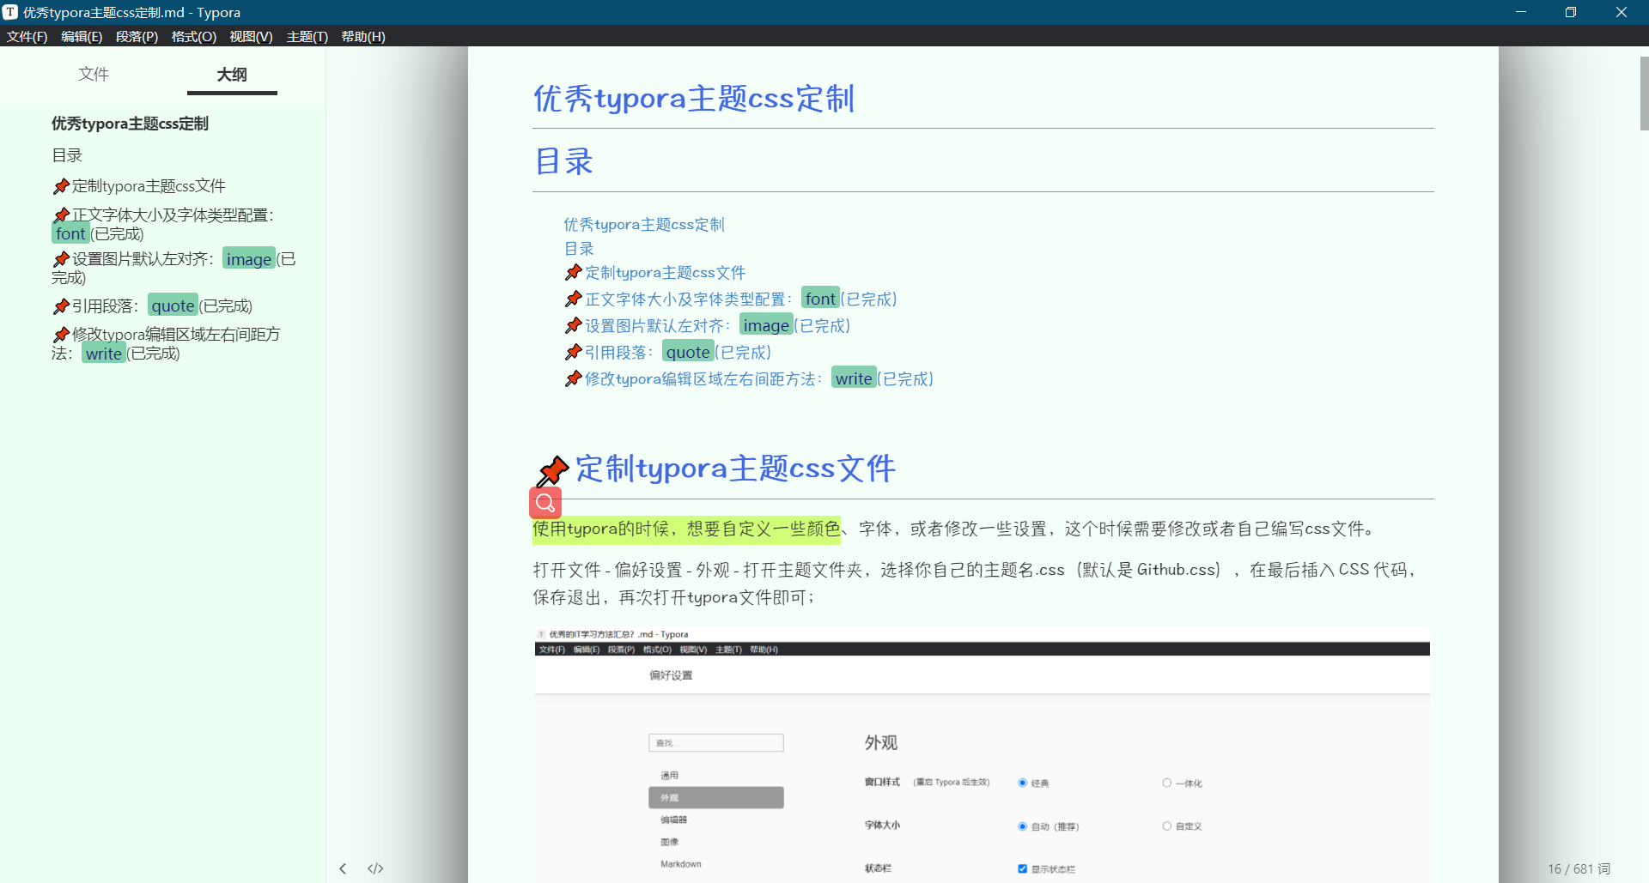Screen dimensions: 1649x883
Task: Click the embedded preferences screenshot image
Action: (982, 753)
